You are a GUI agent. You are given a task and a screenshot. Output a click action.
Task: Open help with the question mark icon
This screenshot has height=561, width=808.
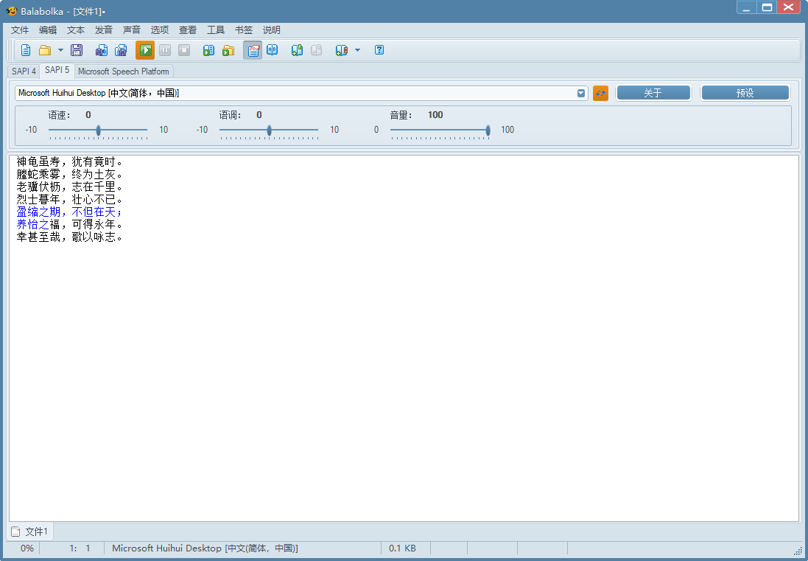click(379, 50)
